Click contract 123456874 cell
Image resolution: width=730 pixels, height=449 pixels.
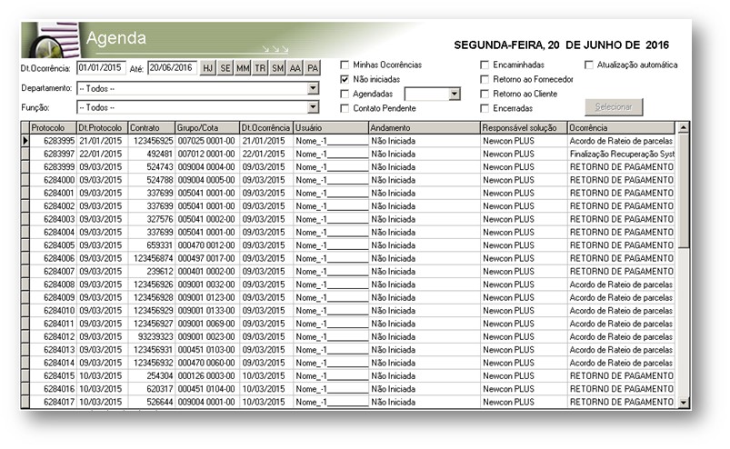coord(152,258)
